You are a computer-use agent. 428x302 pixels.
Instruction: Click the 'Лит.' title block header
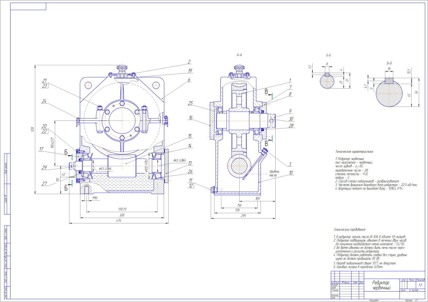[403, 280]
